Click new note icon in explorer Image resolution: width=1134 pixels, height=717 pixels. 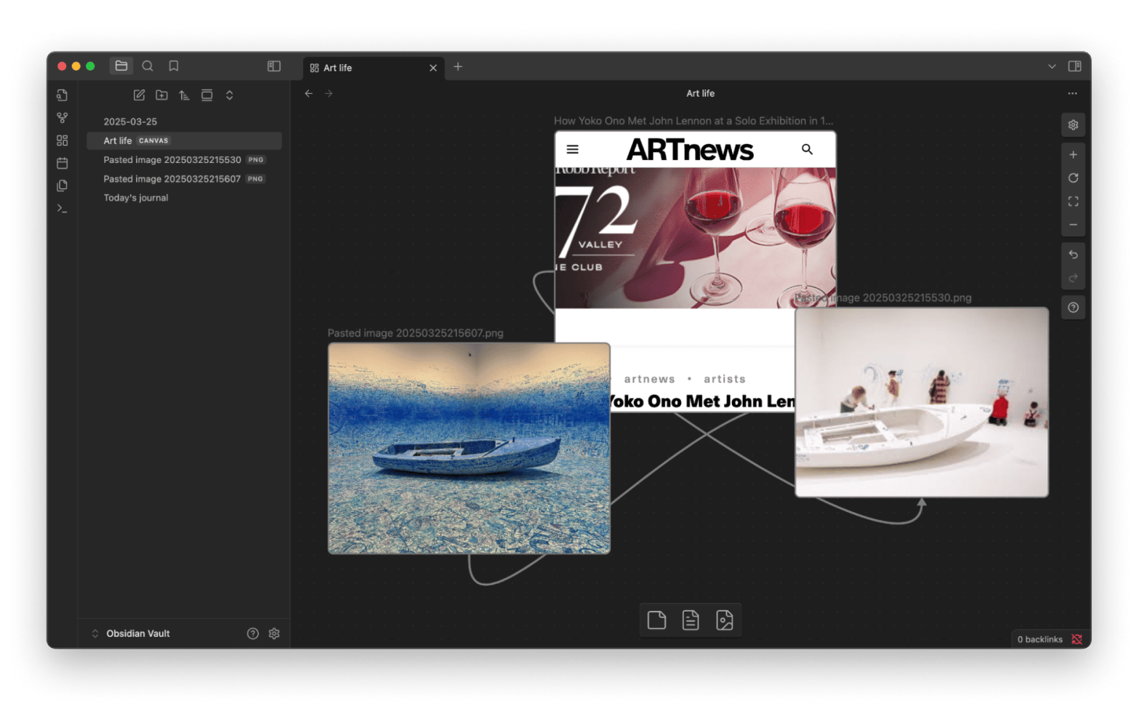tap(139, 95)
